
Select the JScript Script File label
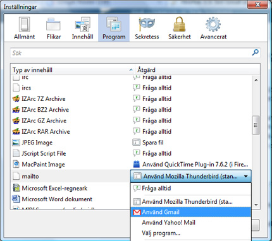44,153
